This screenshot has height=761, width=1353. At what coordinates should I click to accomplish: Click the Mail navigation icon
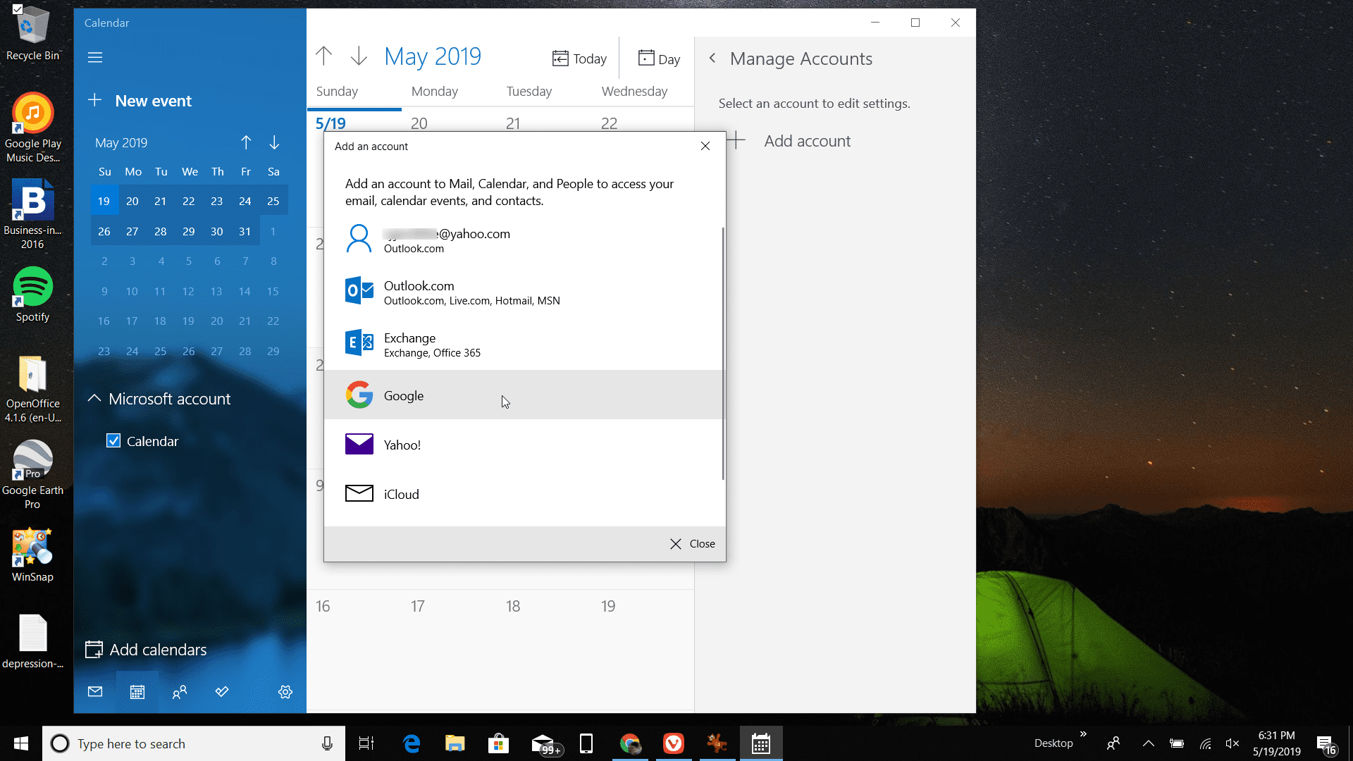95,691
